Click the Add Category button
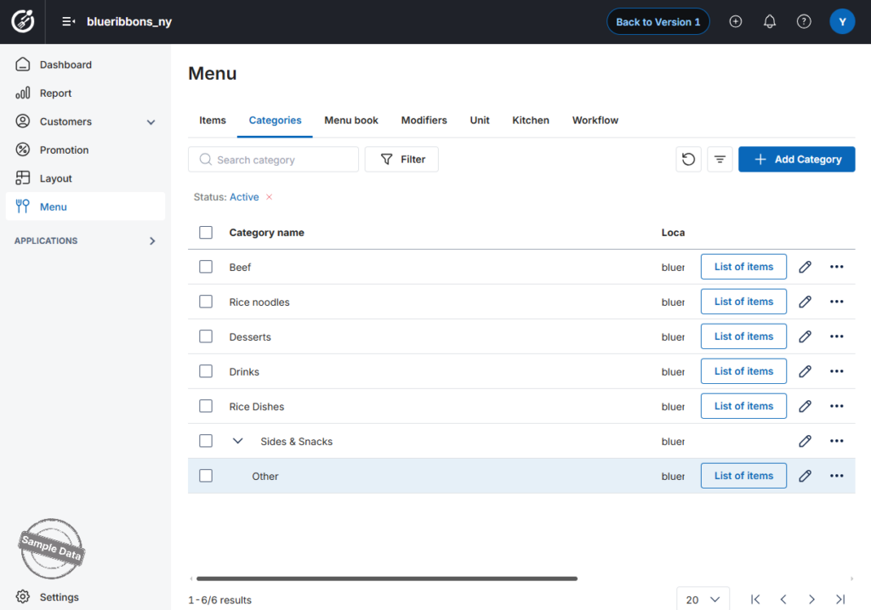The height and width of the screenshot is (610, 871). click(796, 160)
